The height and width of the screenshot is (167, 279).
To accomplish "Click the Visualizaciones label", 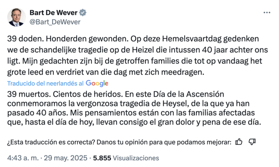I will 136,158.
